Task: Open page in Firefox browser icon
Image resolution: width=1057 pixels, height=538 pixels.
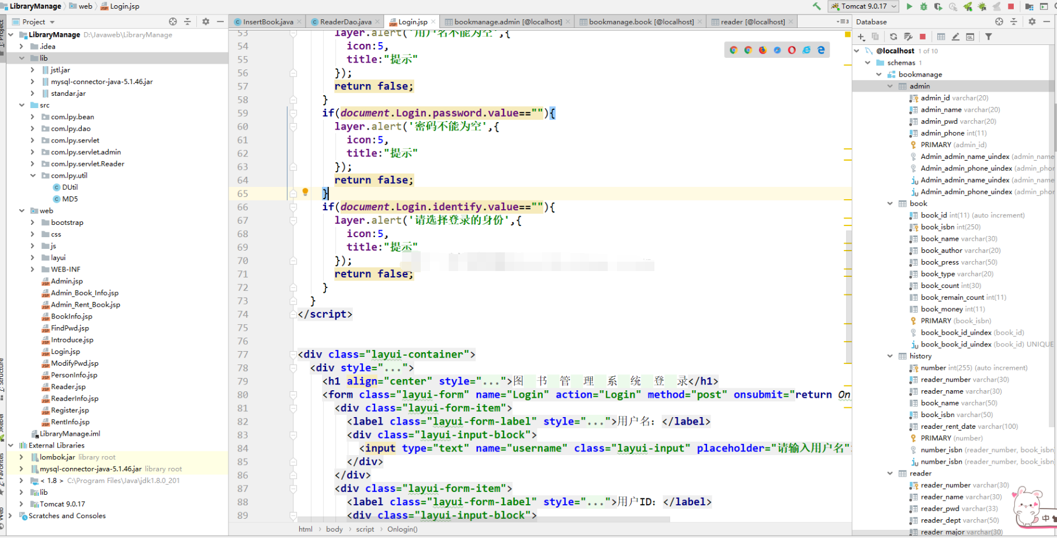Action: point(763,50)
